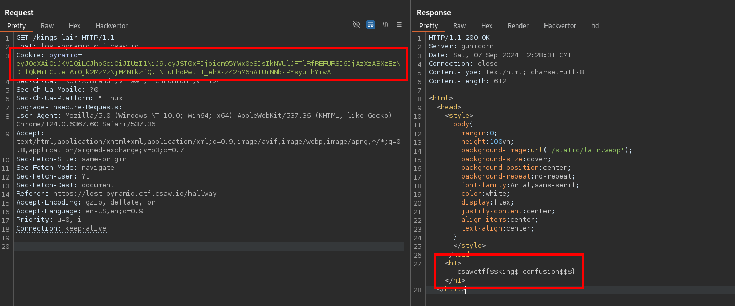Switch to the Request Hex tab
This screenshot has width=735, height=306.
75,25
